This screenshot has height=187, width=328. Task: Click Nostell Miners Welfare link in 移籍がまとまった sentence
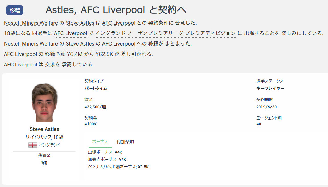pos(31,43)
